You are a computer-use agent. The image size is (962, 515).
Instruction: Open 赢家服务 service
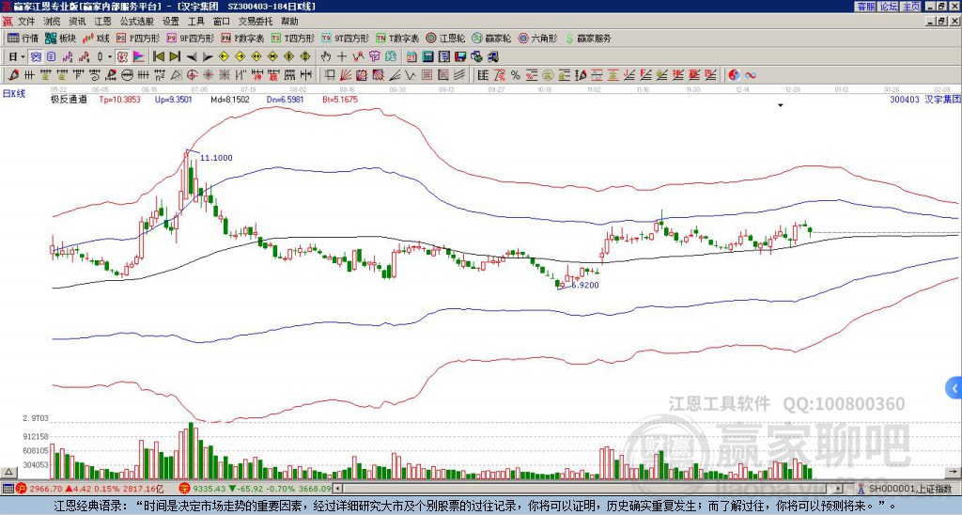588,38
